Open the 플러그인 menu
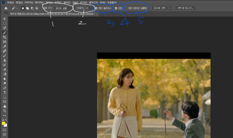The image size is (233, 138). (x=93, y=3)
